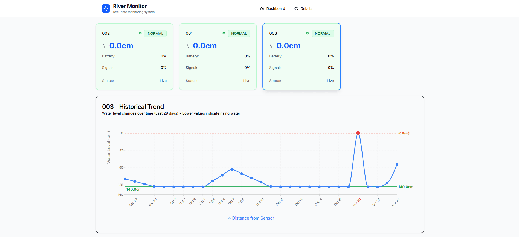Click the red Oct 20 axis label
The height and width of the screenshot is (237, 519).
coord(357,202)
